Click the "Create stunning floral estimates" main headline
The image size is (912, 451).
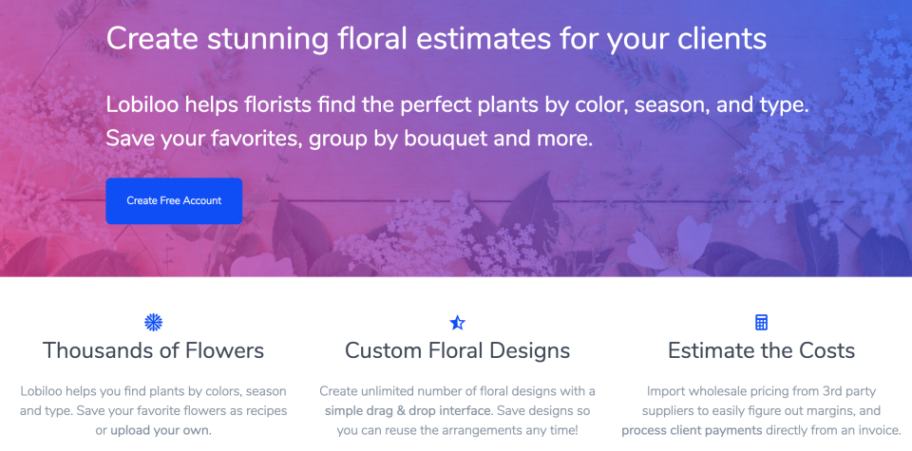pos(436,39)
